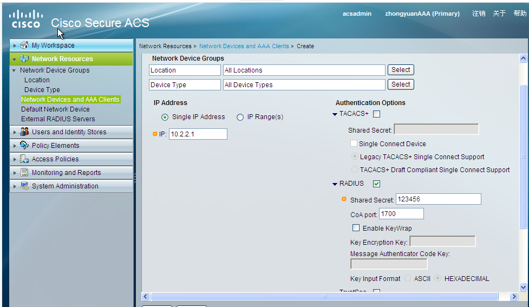Select Single IP Address radio button
This screenshot has height=307, width=529.
point(165,117)
